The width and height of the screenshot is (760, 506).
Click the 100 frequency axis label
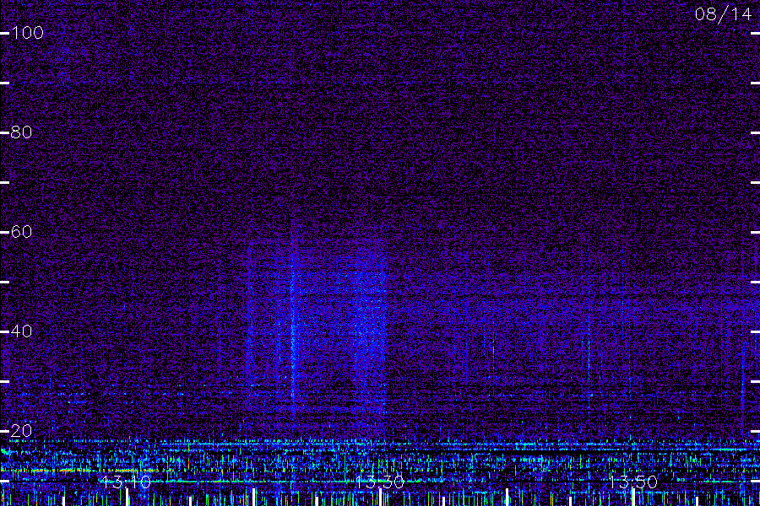pos(27,33)
